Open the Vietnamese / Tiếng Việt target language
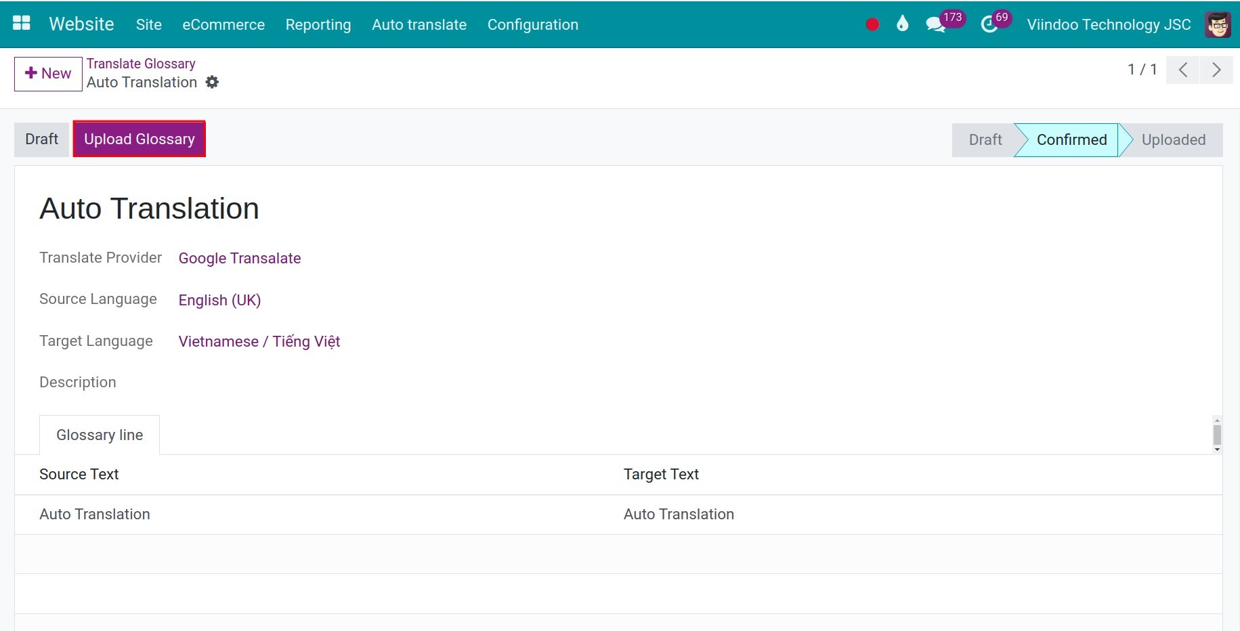1240x631 pixels. (259, 341)
